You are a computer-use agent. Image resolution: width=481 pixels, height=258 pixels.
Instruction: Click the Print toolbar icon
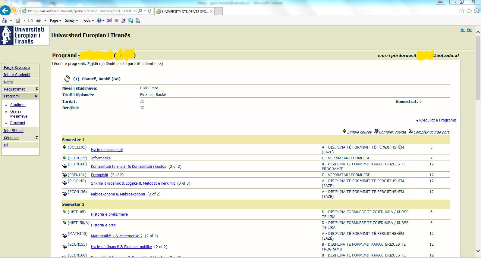click(39, 20)
